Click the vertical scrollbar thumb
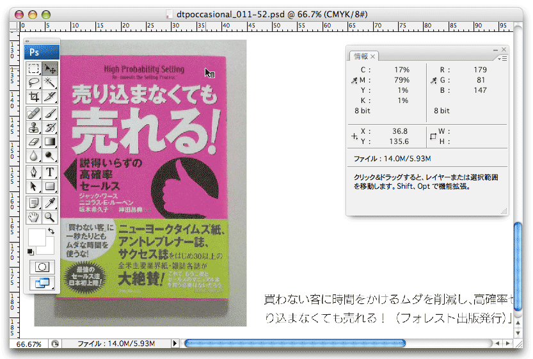The width and height of the screenshot is (533, 359). tap(518, 266)
